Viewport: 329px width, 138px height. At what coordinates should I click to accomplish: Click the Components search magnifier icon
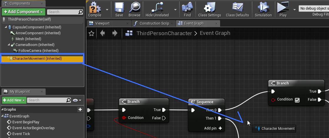[x=81, y=12]
